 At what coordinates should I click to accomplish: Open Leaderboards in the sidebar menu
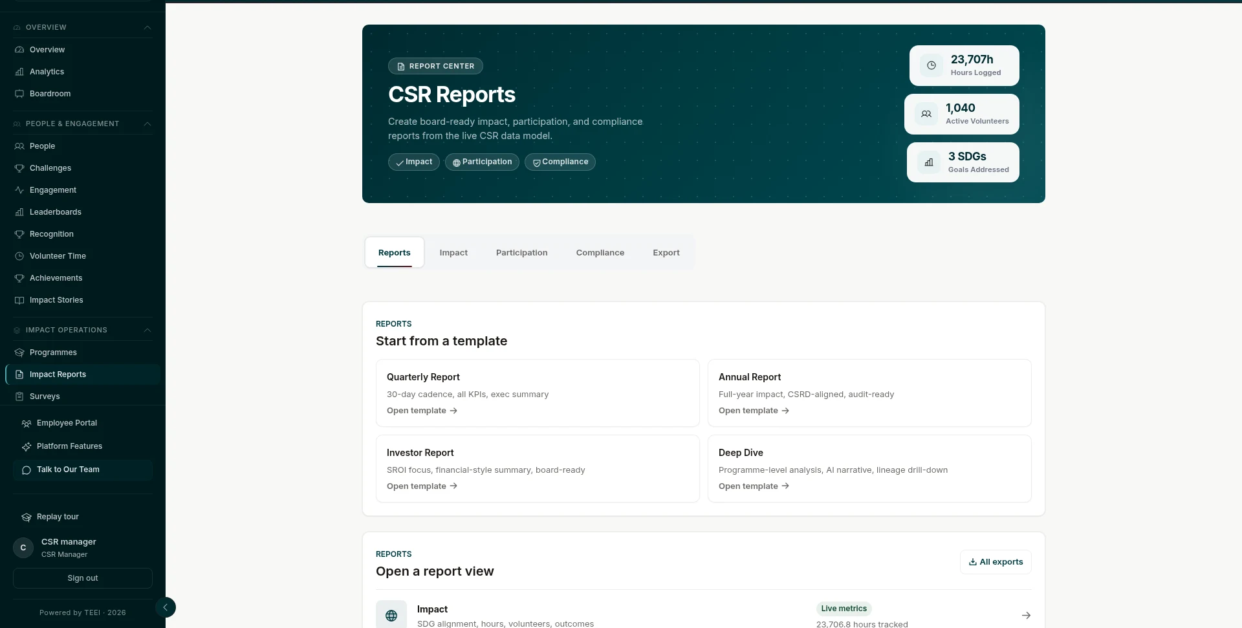click(83, 212)
